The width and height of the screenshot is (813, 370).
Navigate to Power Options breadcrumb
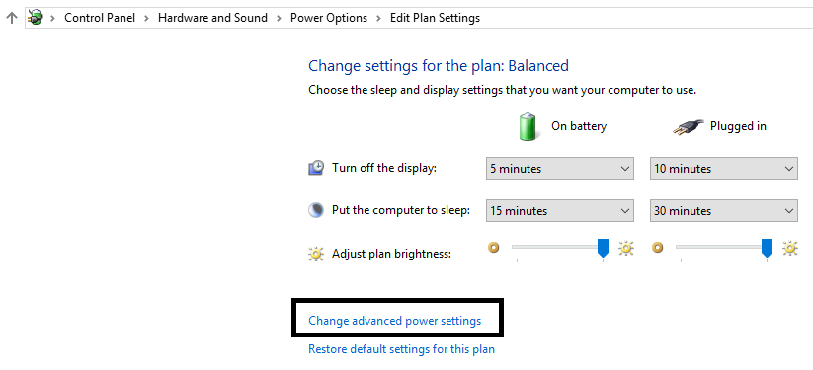329,18
